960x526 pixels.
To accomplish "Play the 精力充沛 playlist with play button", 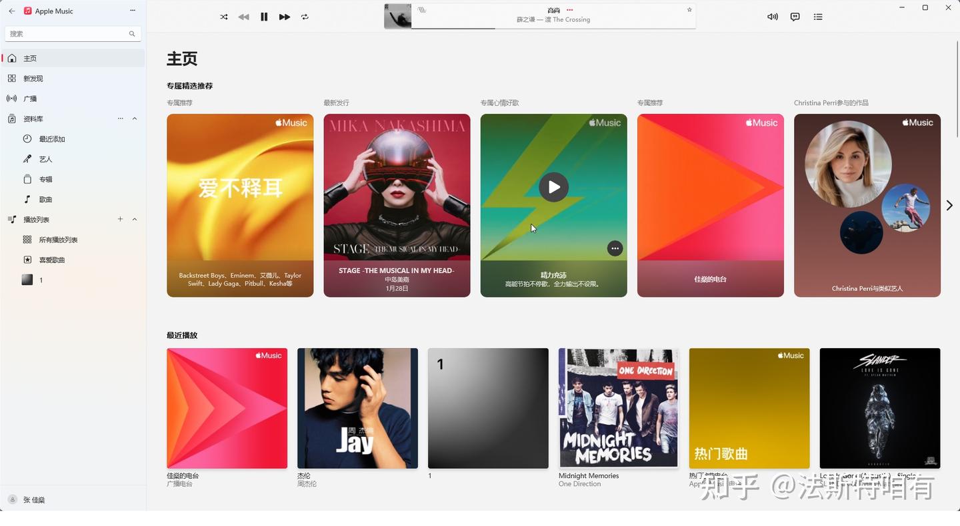I will pos(554,187).
